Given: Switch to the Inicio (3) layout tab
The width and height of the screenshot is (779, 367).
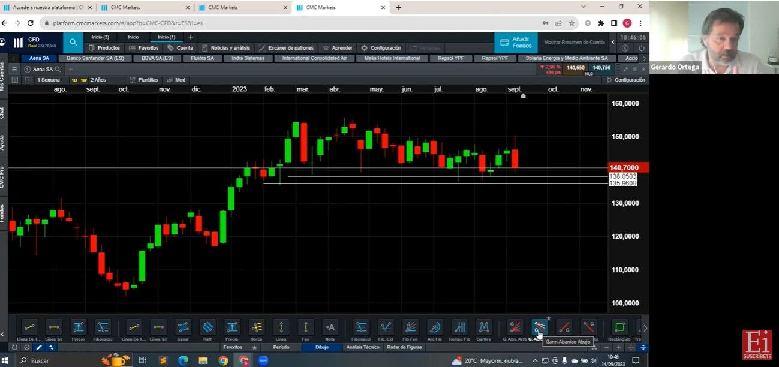Looking at the screenshot, I should point(100,37).
